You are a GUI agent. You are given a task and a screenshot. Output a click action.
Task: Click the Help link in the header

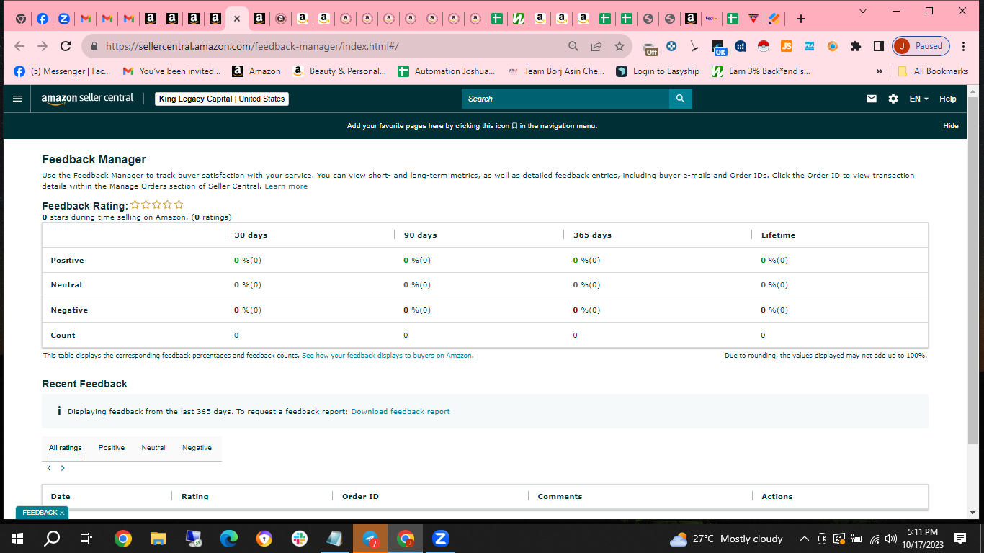(x=948, y=99)
